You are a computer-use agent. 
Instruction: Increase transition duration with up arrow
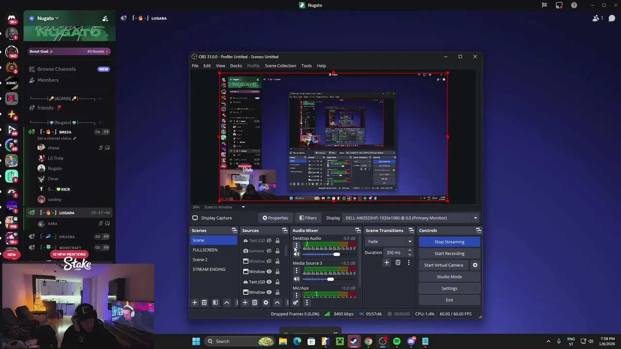coord(409,251)
